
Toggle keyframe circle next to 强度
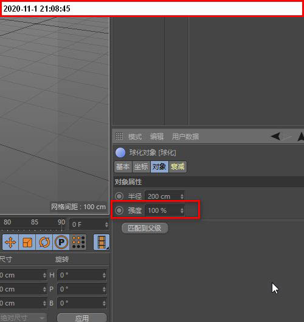coord(119,210)
